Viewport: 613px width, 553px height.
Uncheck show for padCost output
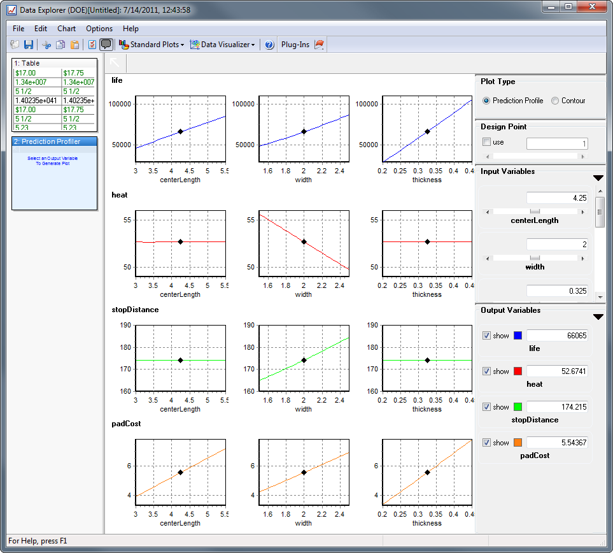(487, 442)
